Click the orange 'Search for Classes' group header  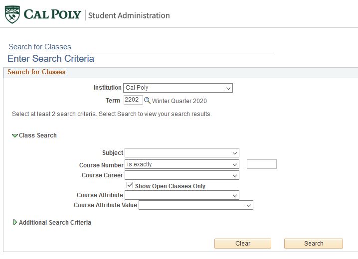36,72
